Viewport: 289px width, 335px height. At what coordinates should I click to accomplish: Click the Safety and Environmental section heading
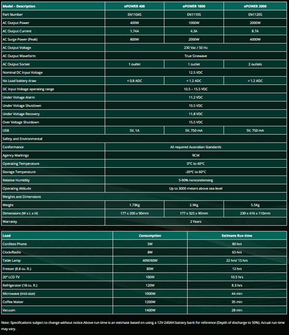pos(22,139)
